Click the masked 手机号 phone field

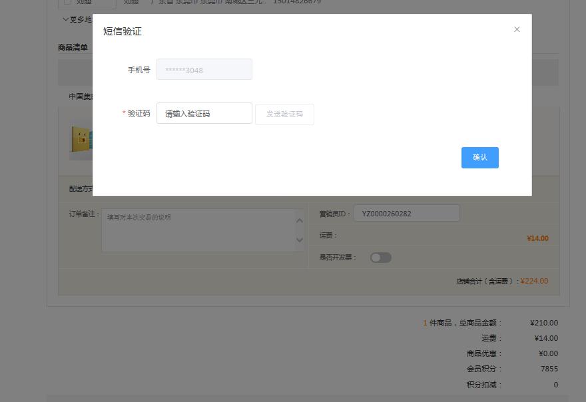tap(204, 69)
